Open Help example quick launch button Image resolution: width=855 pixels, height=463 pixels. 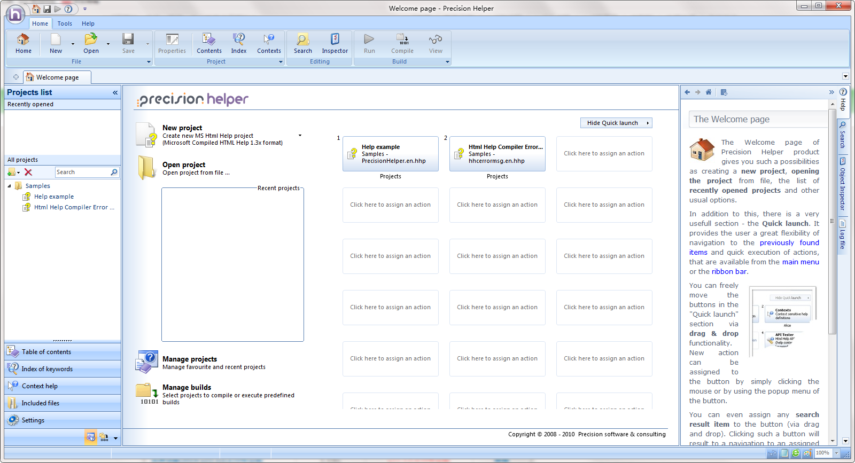[391, 154]
